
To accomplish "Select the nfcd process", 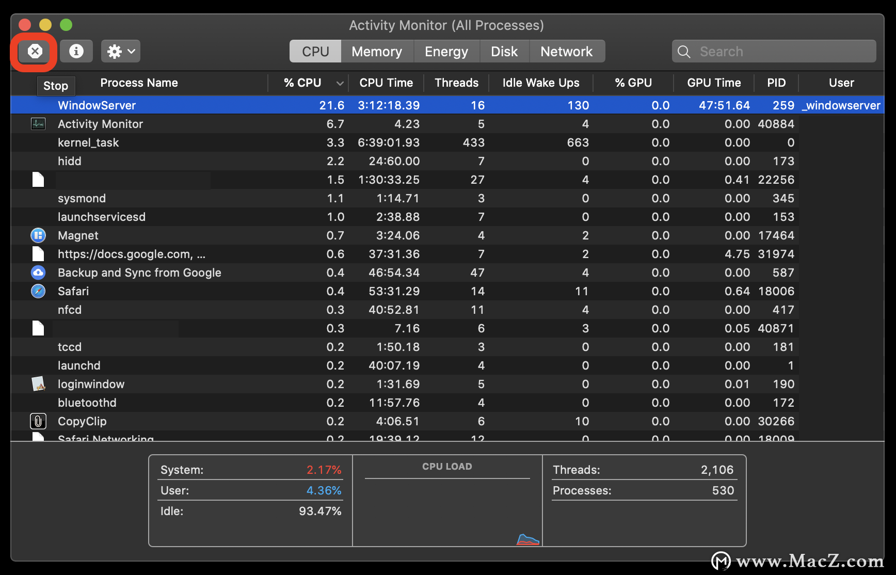I will (70, 310).
